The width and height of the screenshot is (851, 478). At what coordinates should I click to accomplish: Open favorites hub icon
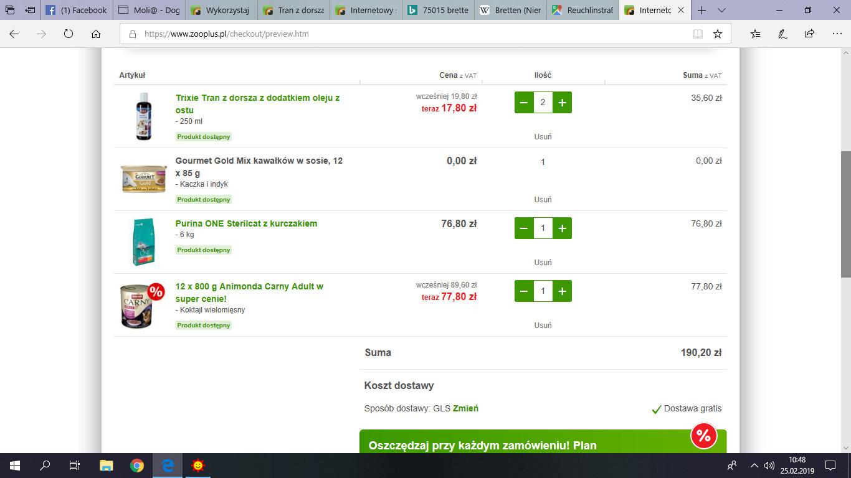pyautogui.click(x=755, y=34)
